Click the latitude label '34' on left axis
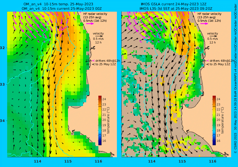This screenshot has width=238, height=167. point(3,121)
